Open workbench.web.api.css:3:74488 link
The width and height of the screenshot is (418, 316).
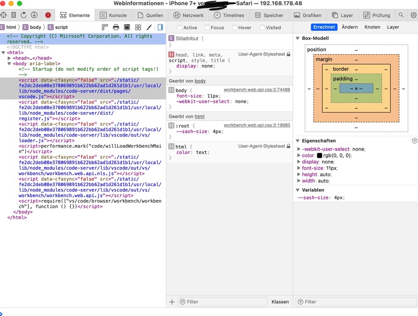pyautogui.click(x=257, y=90)
